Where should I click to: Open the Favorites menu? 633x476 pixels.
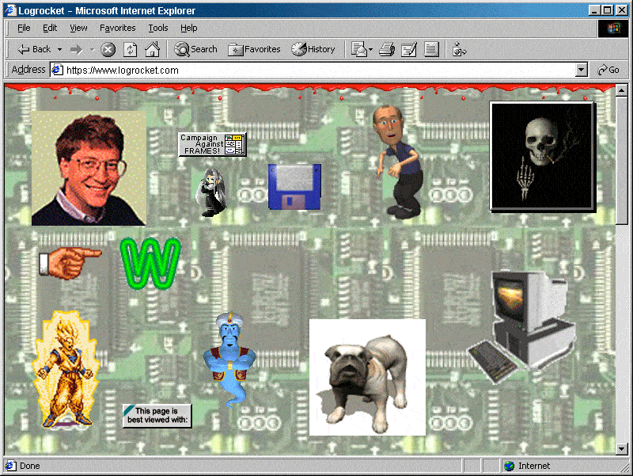pos(117,28)
